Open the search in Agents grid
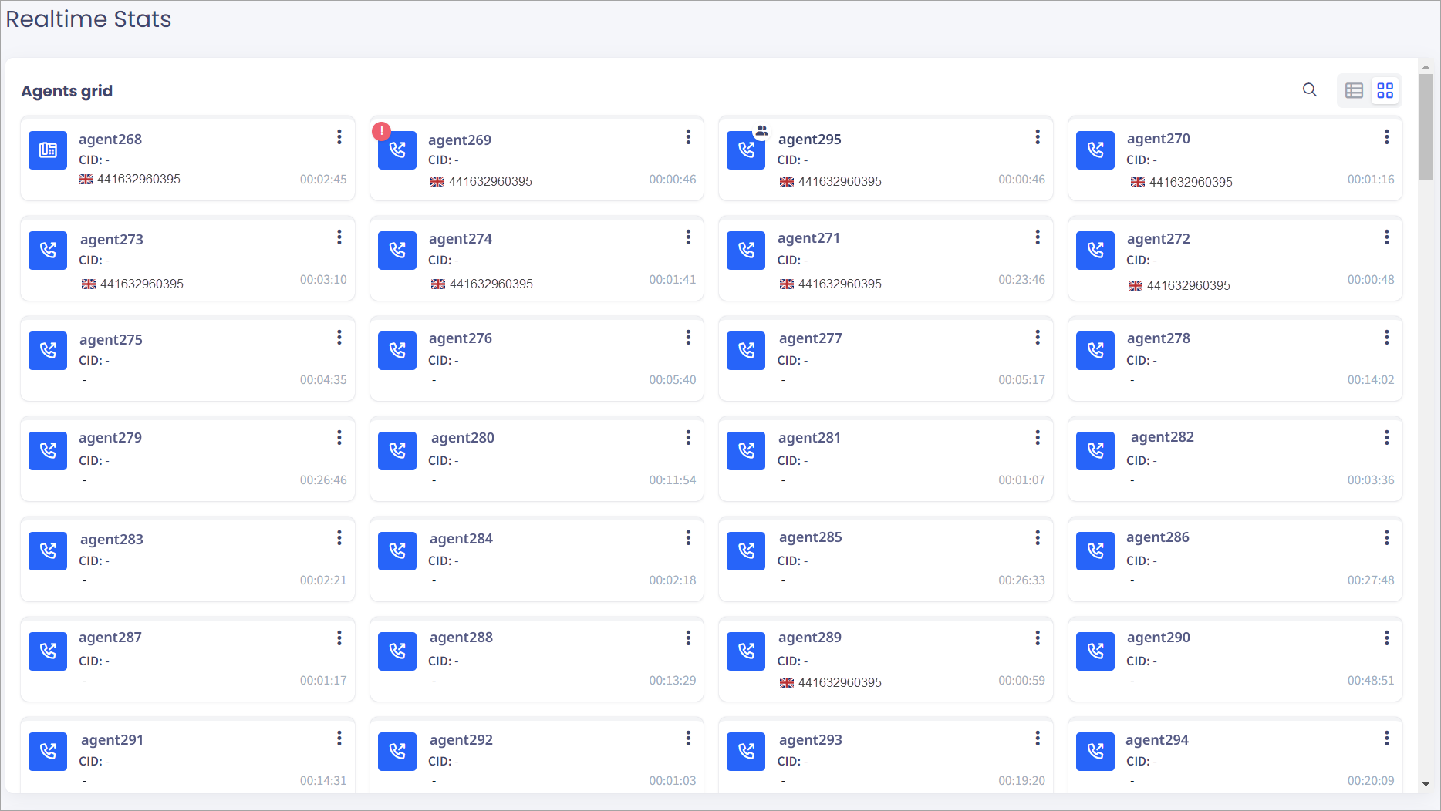 1309,90
